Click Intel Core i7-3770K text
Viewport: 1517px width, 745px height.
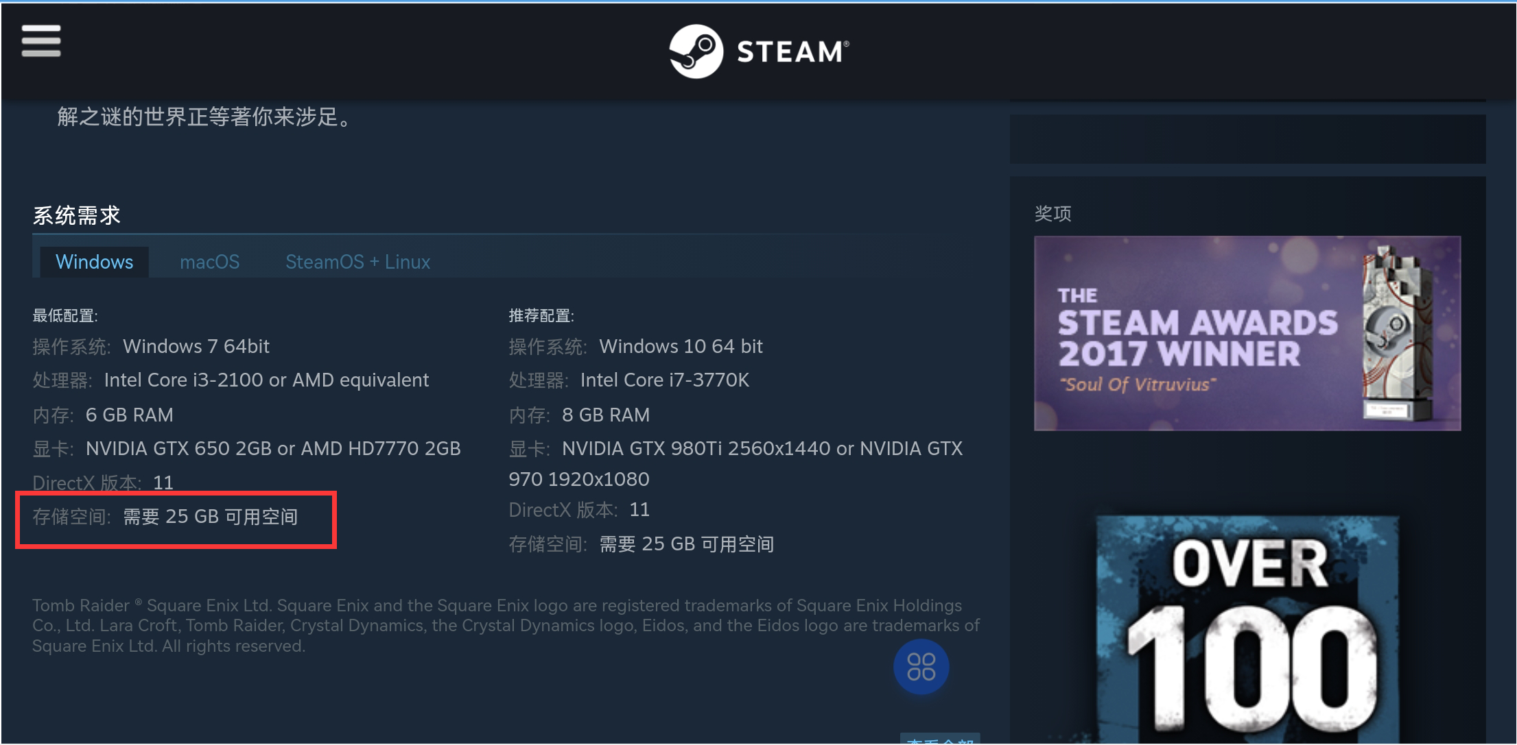click(x=664, y=380)
